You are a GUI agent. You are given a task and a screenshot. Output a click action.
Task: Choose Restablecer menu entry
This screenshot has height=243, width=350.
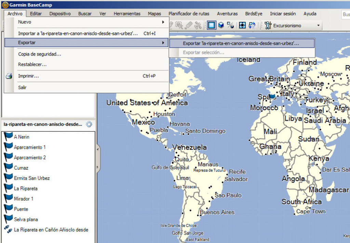tap(86, 64)
